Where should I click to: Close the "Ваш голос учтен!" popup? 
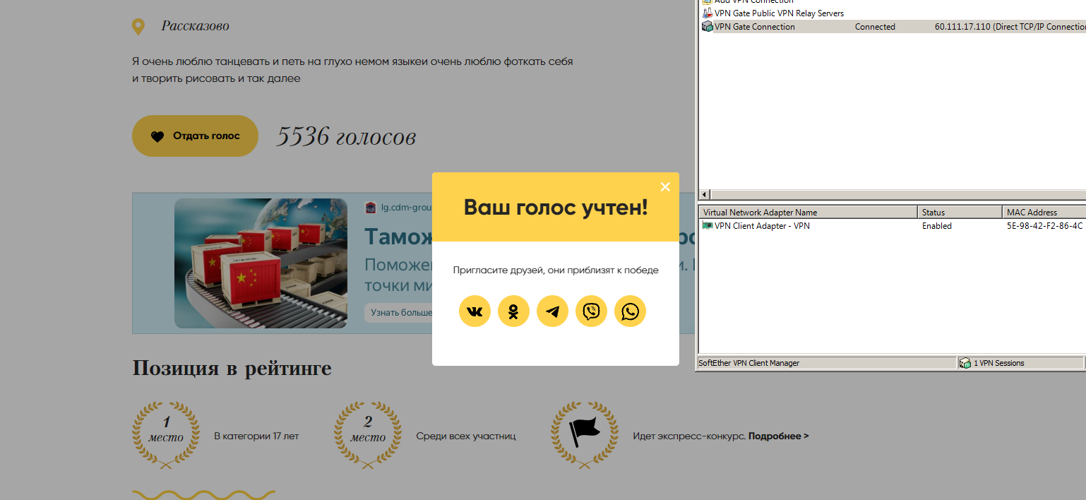[x=664, y=186]
